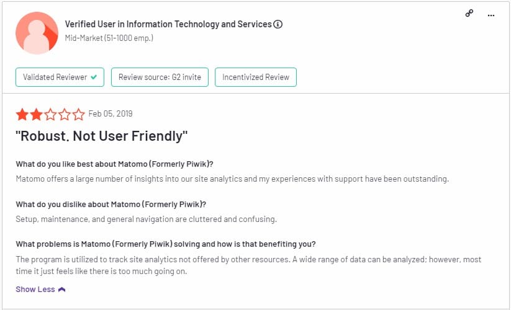Image resolution: width=511 pixels, height=310 pixels.
Task: Click the second filled rating star
Action: tap(36, 115)
